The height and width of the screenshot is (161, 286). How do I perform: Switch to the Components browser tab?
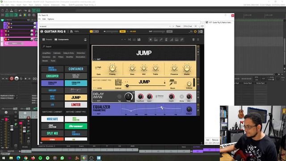[x=62, y=39]
